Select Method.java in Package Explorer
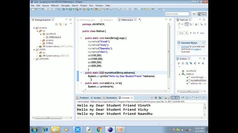 click(54, 37)
